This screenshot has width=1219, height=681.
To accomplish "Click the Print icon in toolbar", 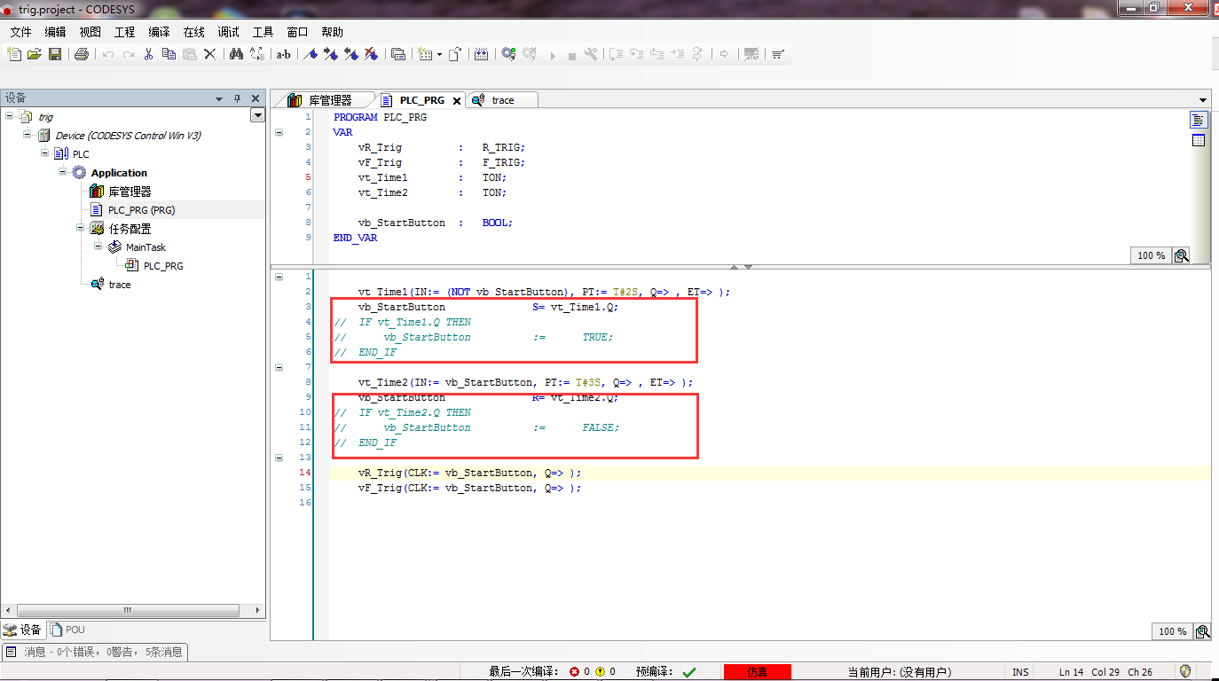I will tap(82, 54).
